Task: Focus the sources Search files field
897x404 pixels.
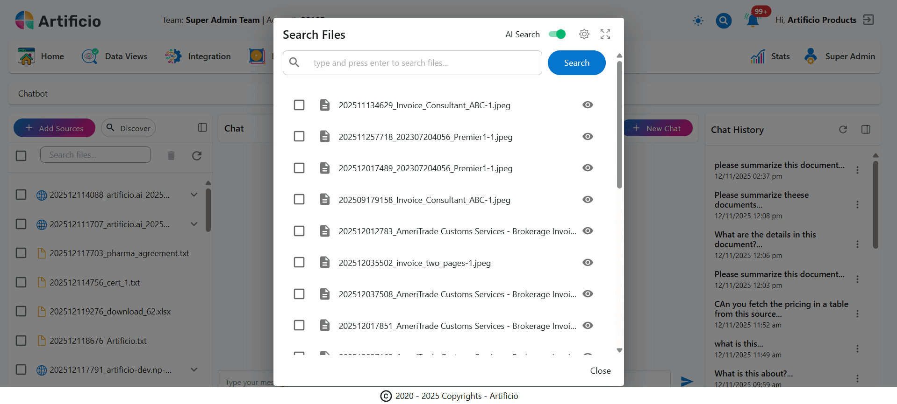Action: pos(95,155)
